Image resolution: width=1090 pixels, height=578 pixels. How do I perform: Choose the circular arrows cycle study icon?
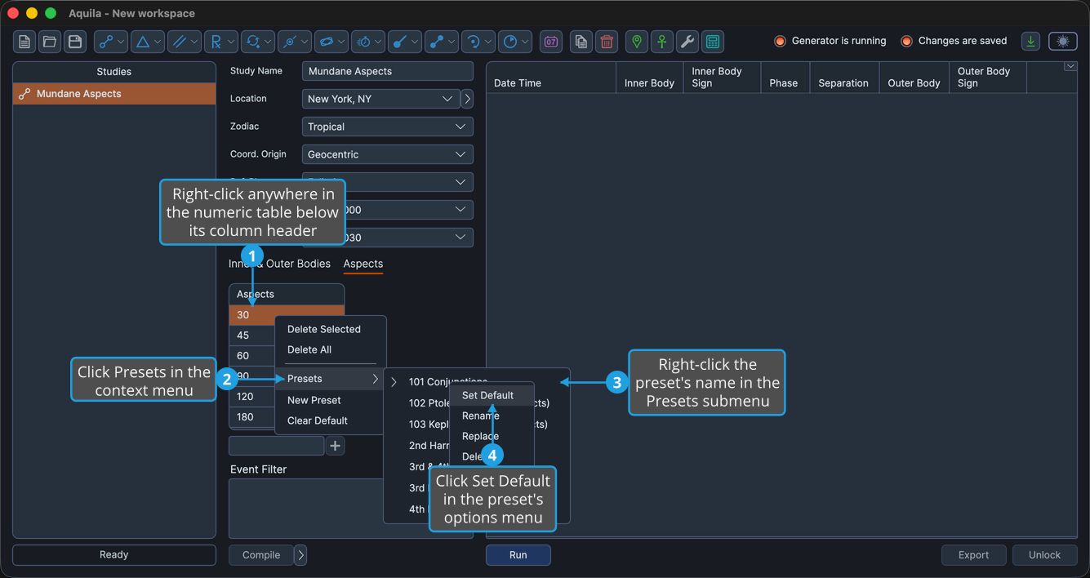point(258,42)
